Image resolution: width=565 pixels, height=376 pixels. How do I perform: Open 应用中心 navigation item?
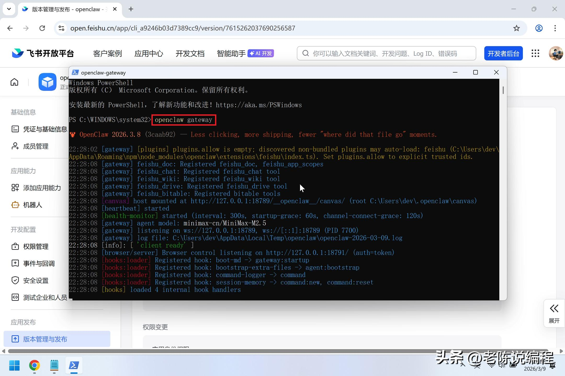[149, 54]
